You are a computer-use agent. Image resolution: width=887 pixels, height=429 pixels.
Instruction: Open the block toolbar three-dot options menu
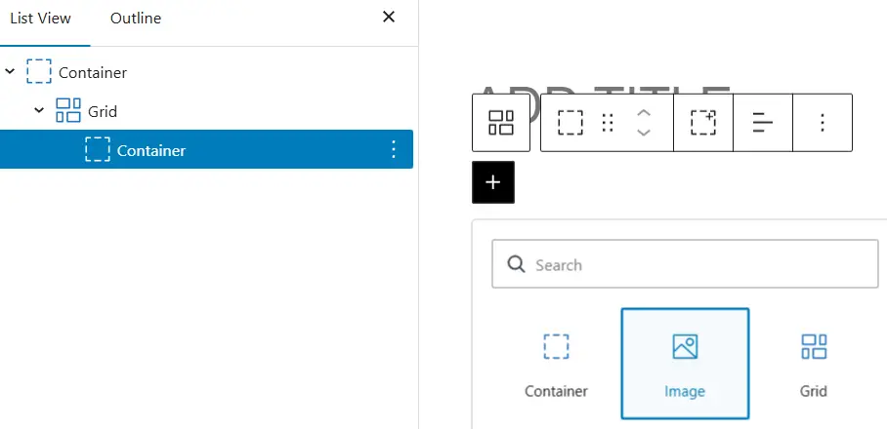(x=823, y=123)
